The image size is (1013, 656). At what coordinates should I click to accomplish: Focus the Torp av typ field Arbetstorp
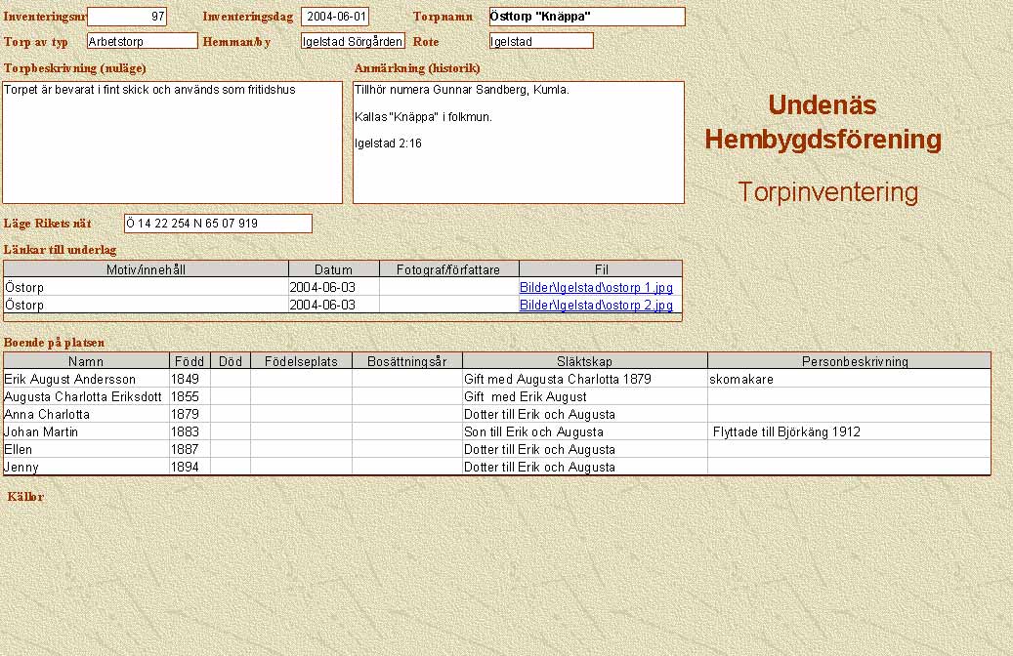(142, 41)
